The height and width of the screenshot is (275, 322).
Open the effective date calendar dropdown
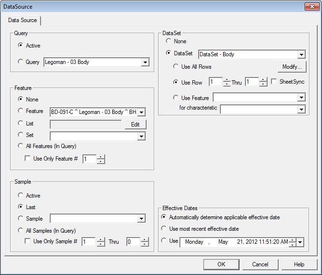click(x=301, y=242)
